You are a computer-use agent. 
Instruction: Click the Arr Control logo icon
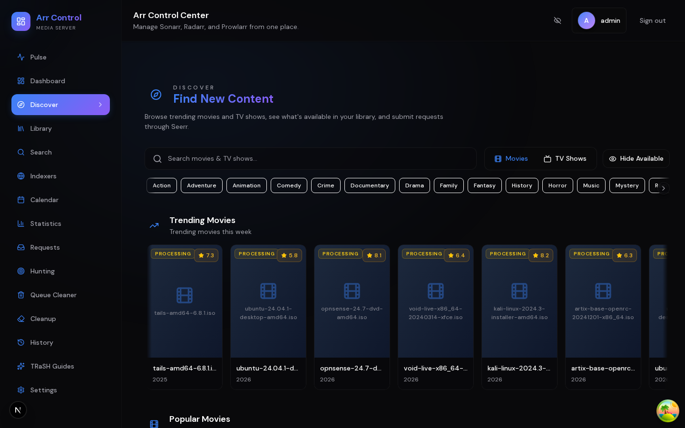click(x=21, y=21)
